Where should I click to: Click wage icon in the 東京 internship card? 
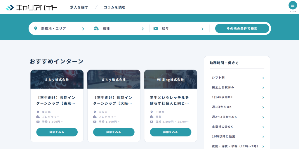click(38, 122)
